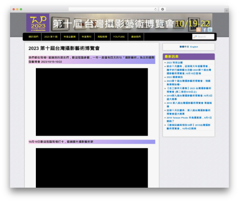Play the first embedded video
Viewport: 239px width, 202px height.
tap(92, 102)
